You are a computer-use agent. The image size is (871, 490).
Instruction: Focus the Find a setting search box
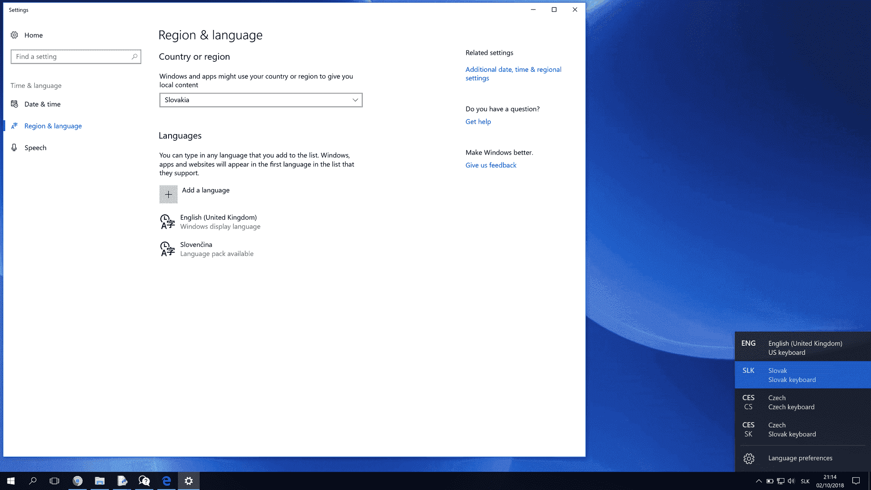tap(76, 57)
